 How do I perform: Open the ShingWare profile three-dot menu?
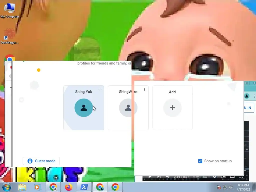click(x=144, y=89)
